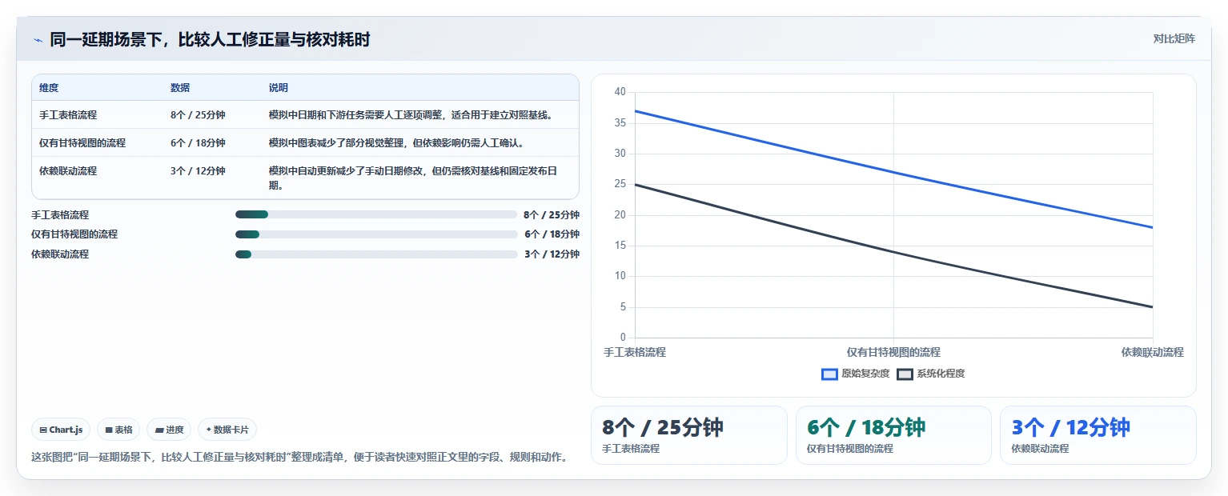The height and width of the screenshot is (496, 1228).
Task: Click description starting 模拟中日期和下游任务
Action: pyautogui.click(x=411, y=115)
